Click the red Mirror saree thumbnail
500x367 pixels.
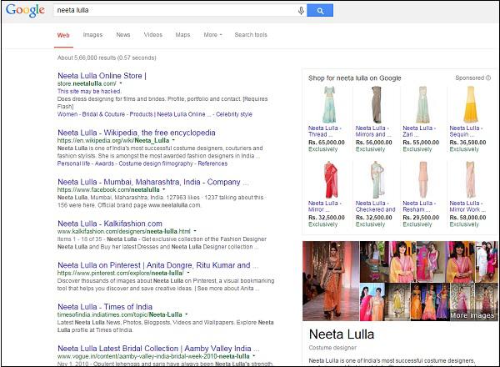[331, 179]
